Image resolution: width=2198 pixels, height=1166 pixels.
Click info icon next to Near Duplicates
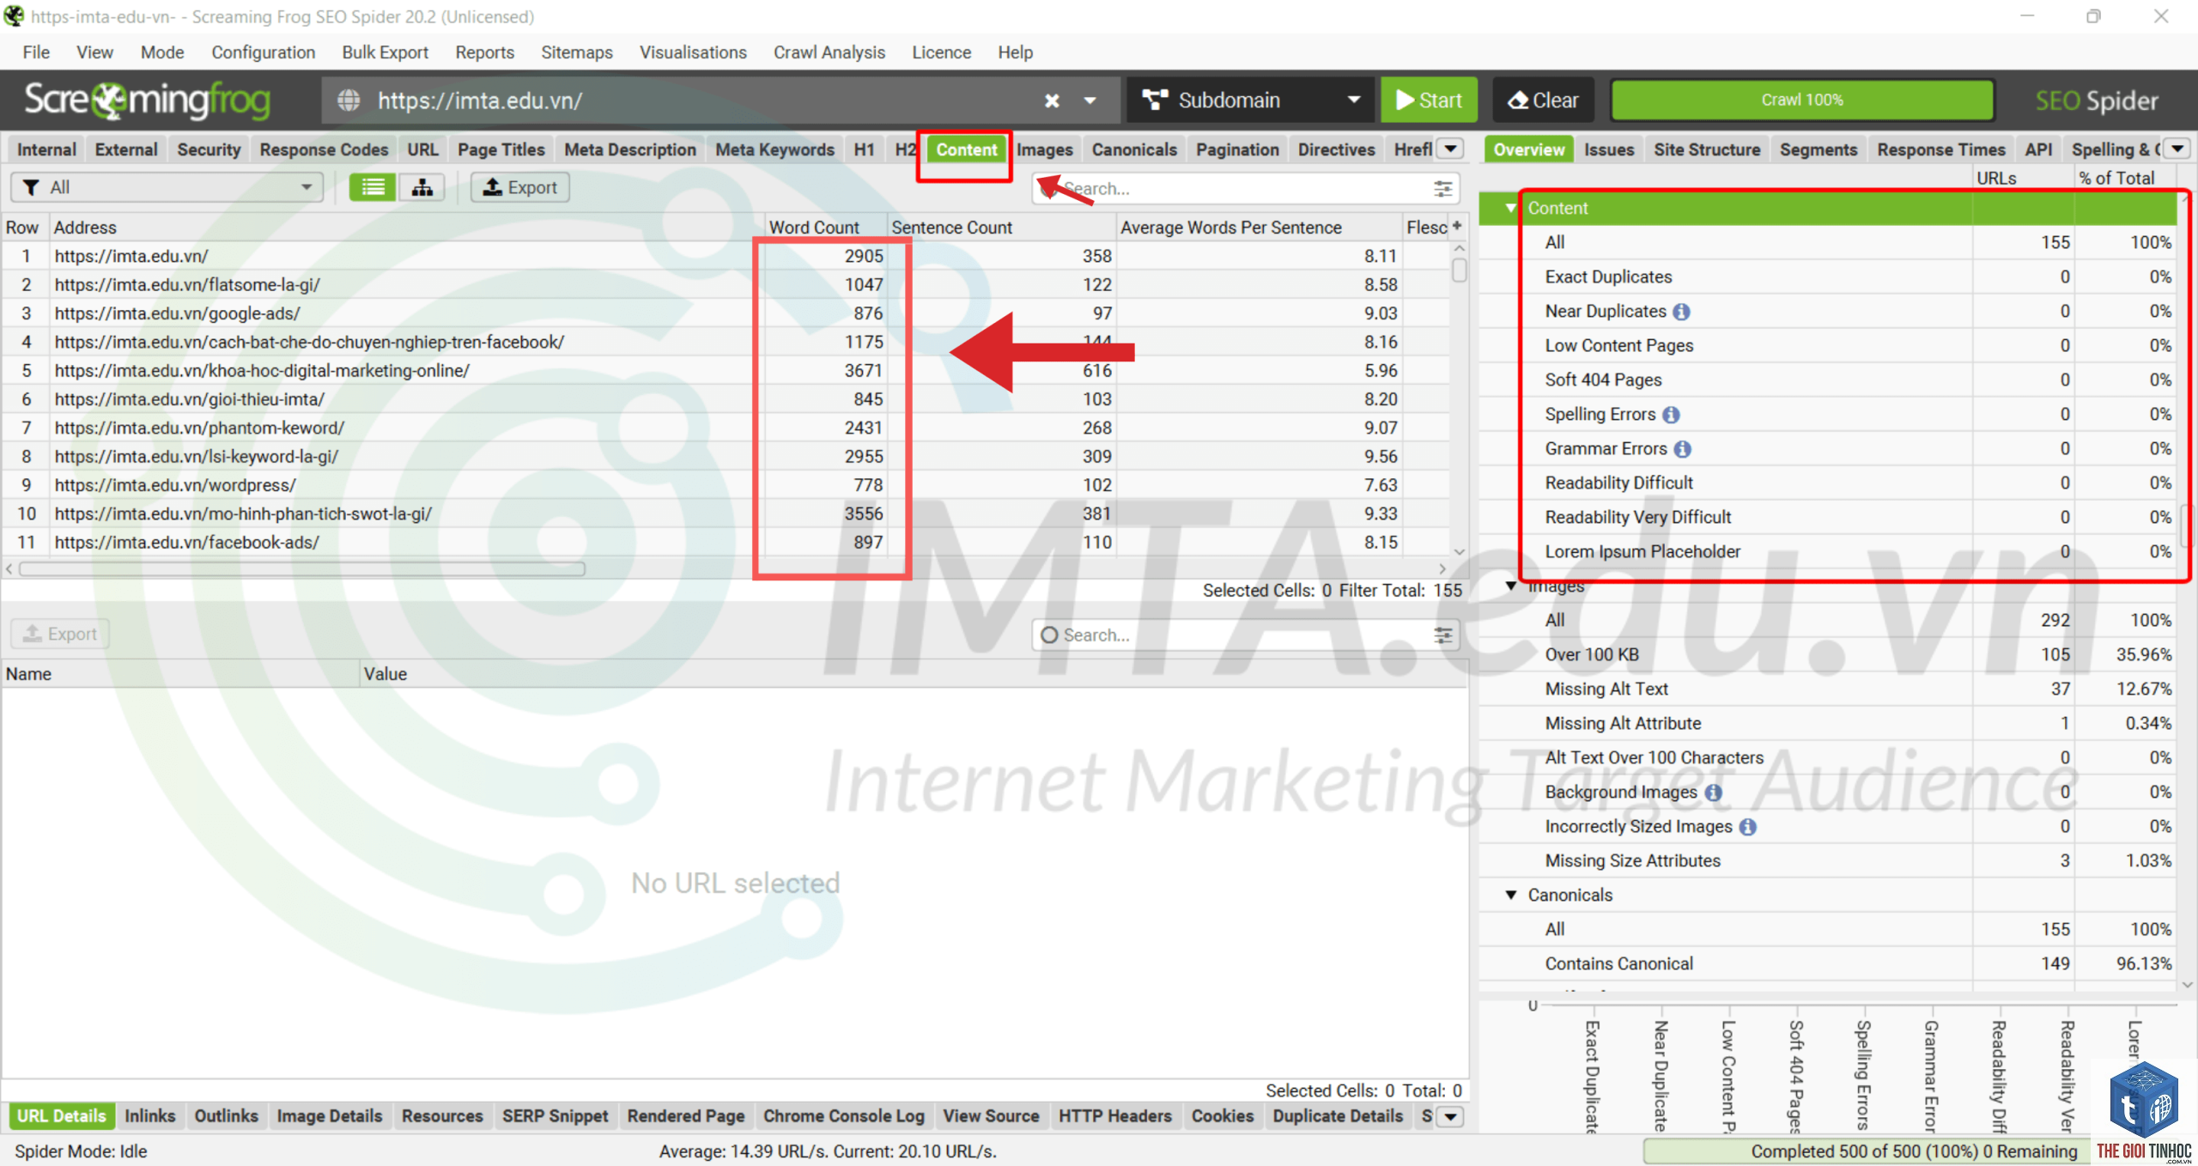tap(1681, 312)
